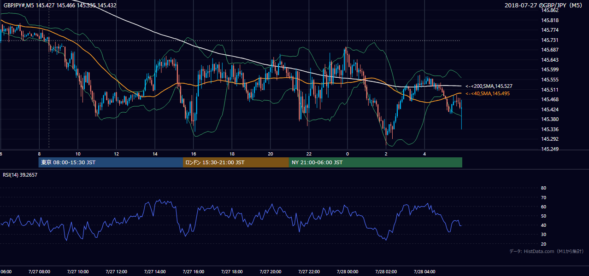Click the 東京 08:00-15:30 JST session bar
The height and width of the screenshot is (276, 589).
coord(111,162)
